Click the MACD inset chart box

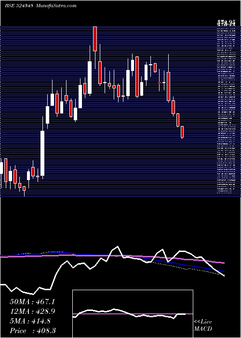click(133, 314)
